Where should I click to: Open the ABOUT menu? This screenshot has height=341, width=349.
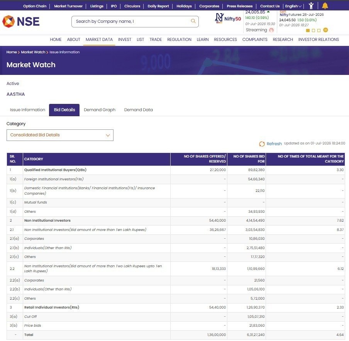pos(74,39)
